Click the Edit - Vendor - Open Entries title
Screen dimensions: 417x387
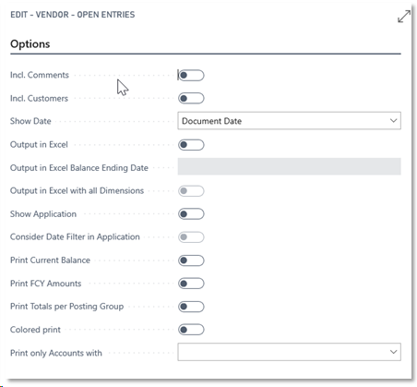coord(73,15)
